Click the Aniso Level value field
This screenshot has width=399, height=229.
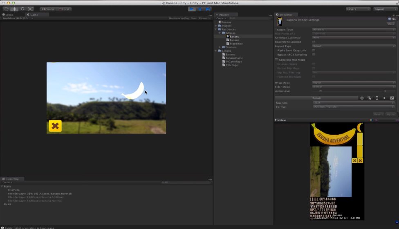pos(389,91)
